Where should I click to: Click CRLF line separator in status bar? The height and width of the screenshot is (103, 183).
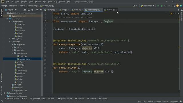tap(145, 101)
